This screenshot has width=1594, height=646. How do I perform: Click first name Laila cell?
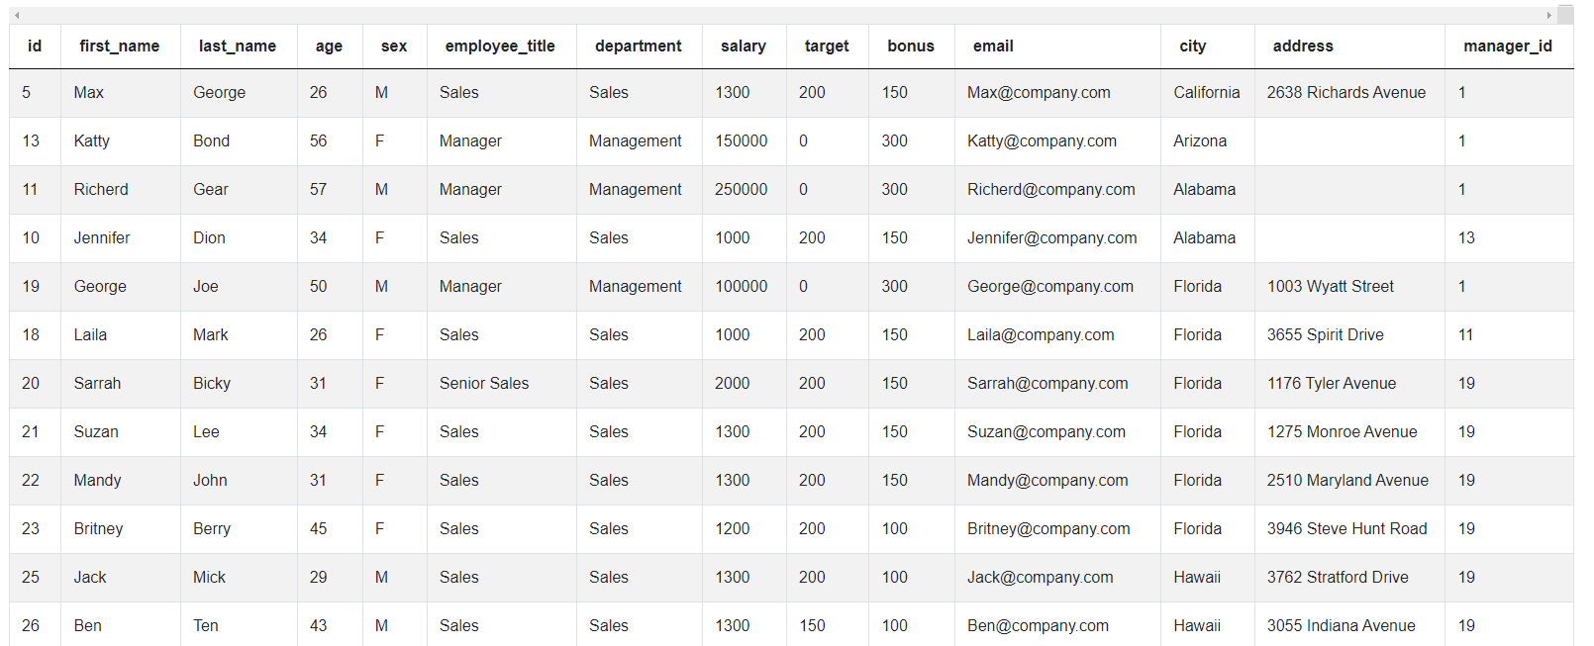[121, 335]
